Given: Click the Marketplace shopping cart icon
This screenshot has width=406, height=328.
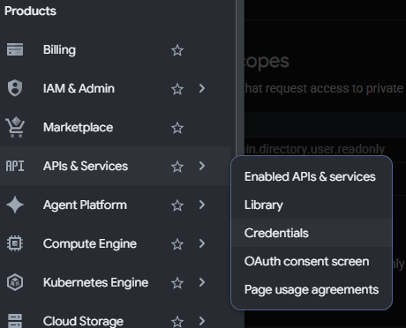Looking at the screenshot, I should click(x=15, y=127).
